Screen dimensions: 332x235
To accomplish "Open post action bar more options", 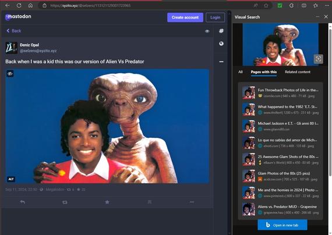I will tap(192, 202).
